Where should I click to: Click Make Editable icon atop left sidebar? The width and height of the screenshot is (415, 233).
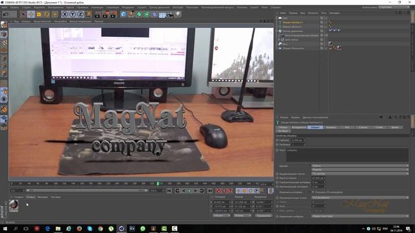point(4,25)
